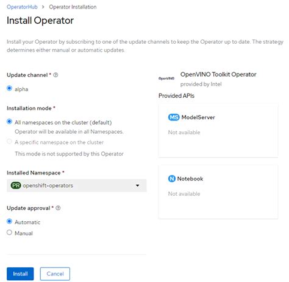Click the OpenVINO logo icon
Image resolution: width=289 pixels, height=282 pixels.
tap(166, 78)
